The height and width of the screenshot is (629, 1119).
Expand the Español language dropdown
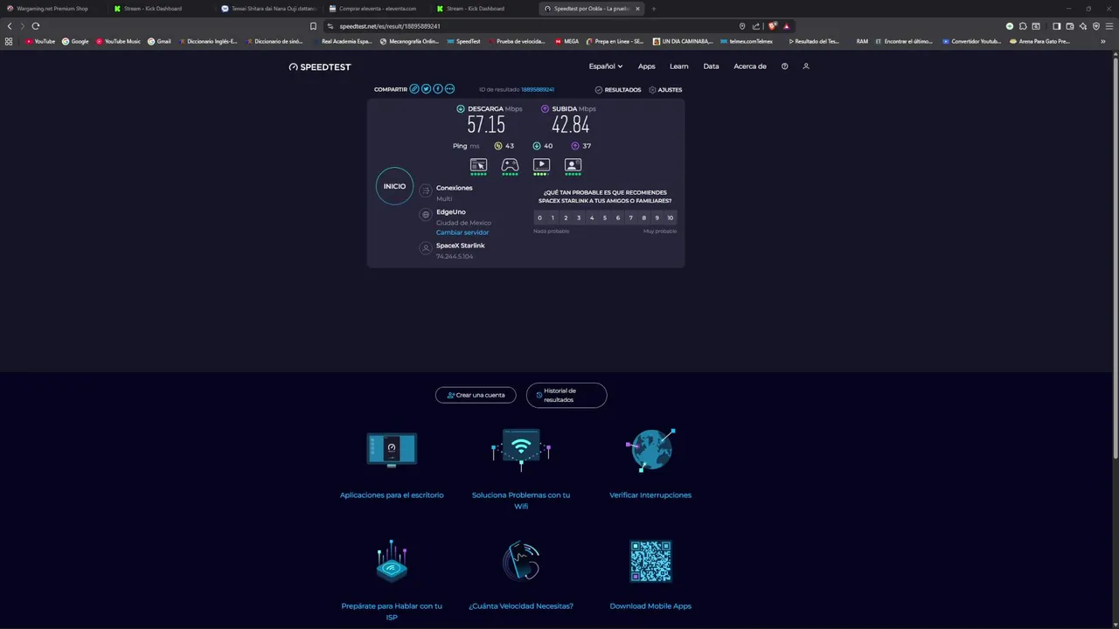point(605,66)
